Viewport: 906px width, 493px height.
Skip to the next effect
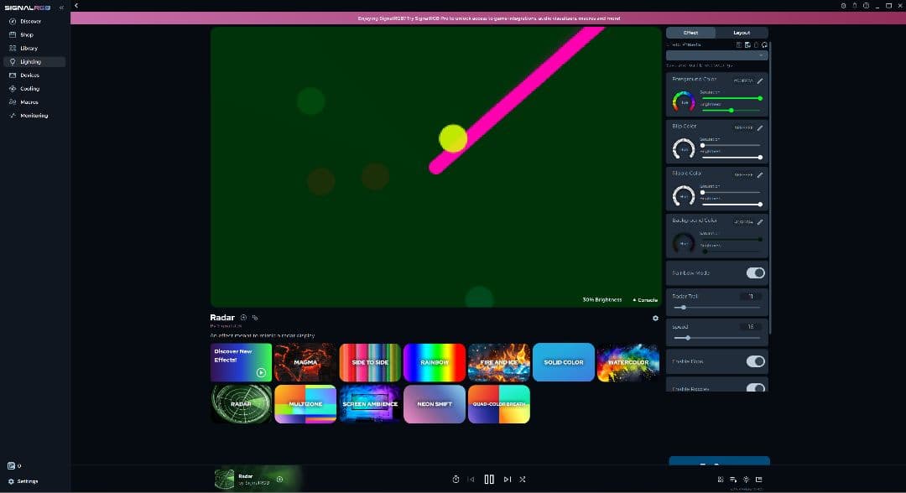(x=507, y=480)
